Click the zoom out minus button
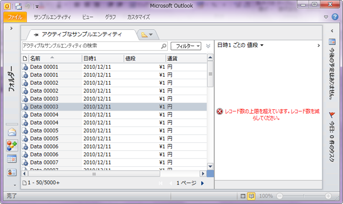 [280, 196]
